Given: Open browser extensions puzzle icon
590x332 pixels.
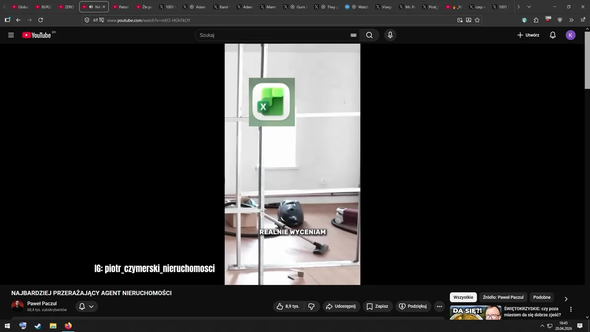Looking at the screenshot, I should pos(536,20).
